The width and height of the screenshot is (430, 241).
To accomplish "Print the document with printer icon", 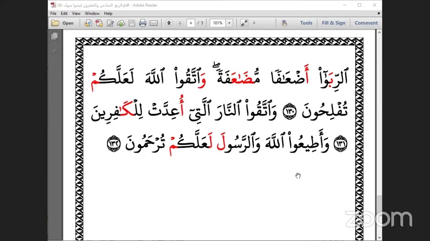I will 143,23.
